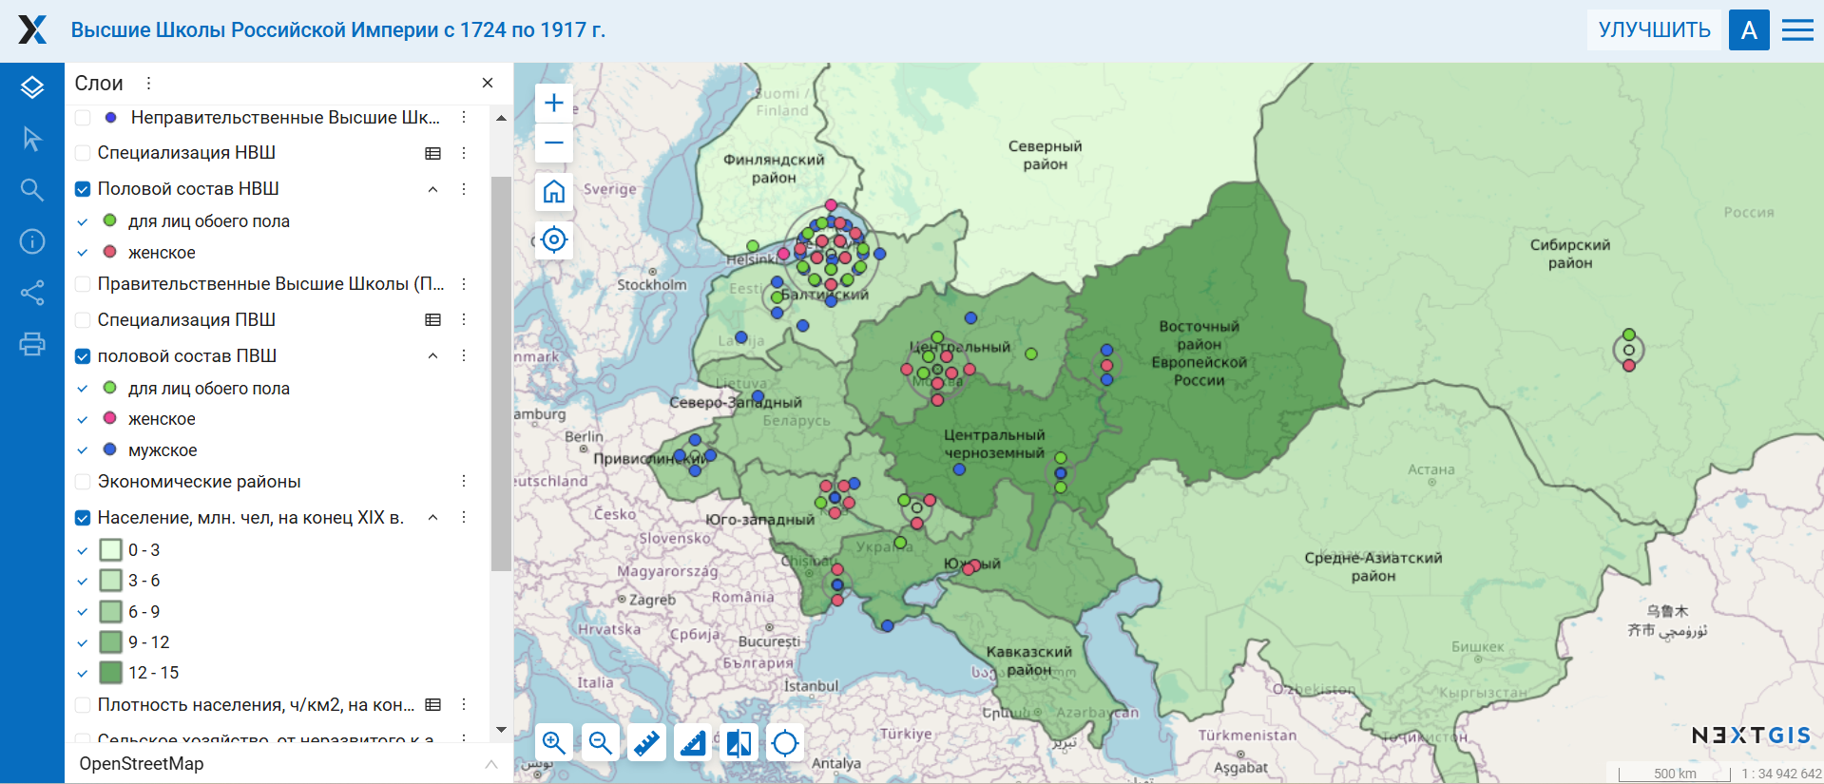This screenshot has height=784, width=1824.
Task: Toggle the swipe compare map tool
Action: coord(739,742)
